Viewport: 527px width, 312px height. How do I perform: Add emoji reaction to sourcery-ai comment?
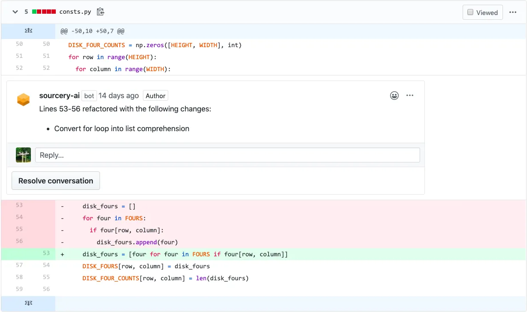point(394,96)
